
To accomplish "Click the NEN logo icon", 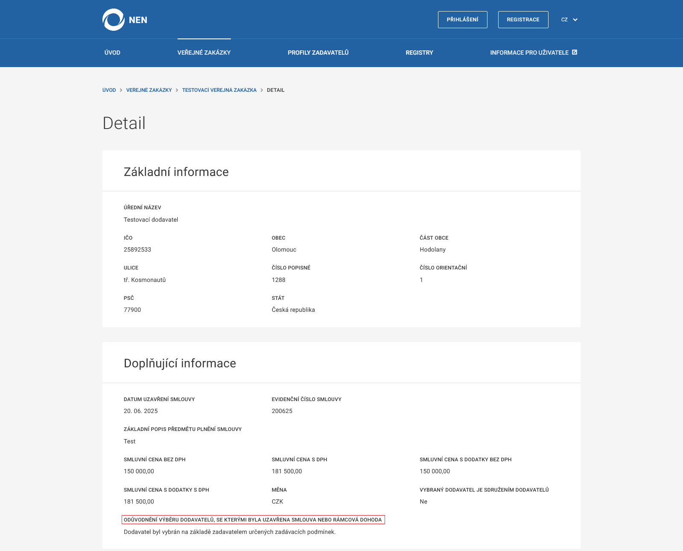I will point(113,20).
